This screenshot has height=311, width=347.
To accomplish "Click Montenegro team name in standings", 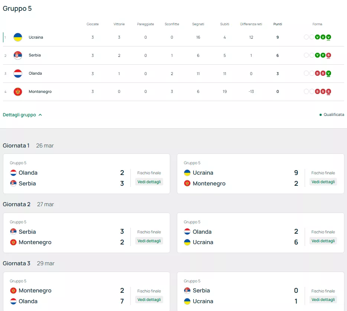I will (x=40, y=92).
